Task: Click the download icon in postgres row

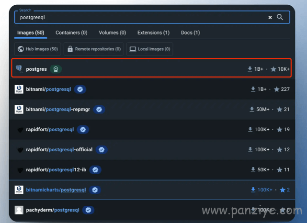Action: pos(250,69)
